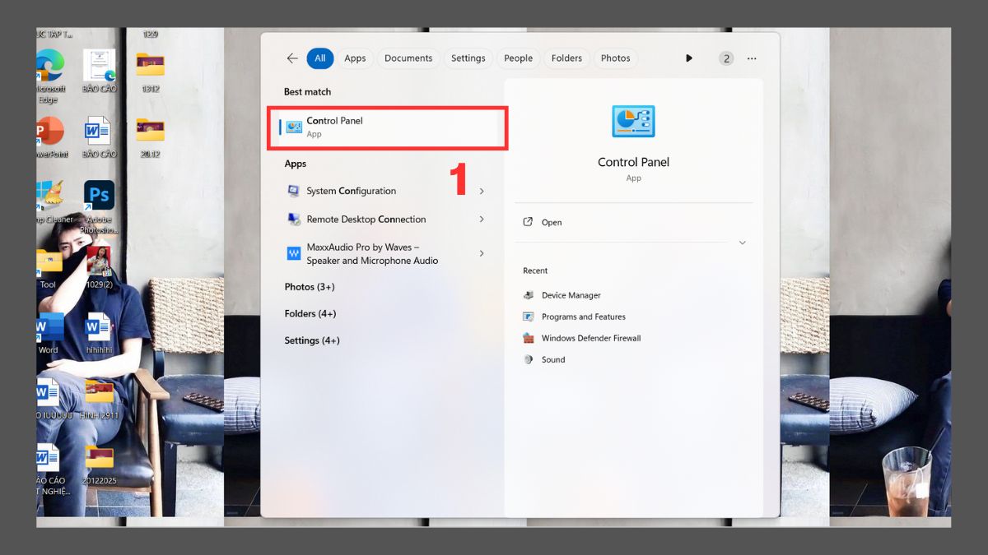Open the 20.12 folder on desktop
988x555 pixels.
coord(150,136)
